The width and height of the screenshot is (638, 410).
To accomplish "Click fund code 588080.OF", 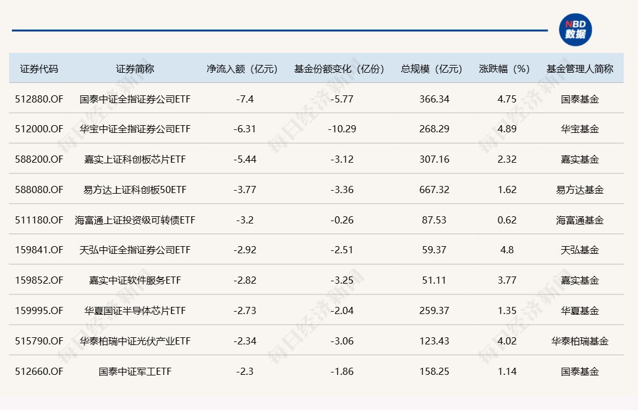I will point(39,190).
